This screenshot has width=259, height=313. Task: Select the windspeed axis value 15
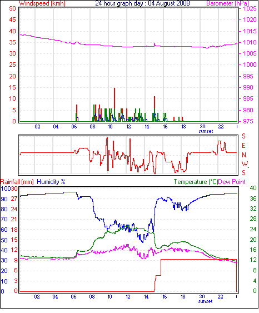[x=12, y=87]
